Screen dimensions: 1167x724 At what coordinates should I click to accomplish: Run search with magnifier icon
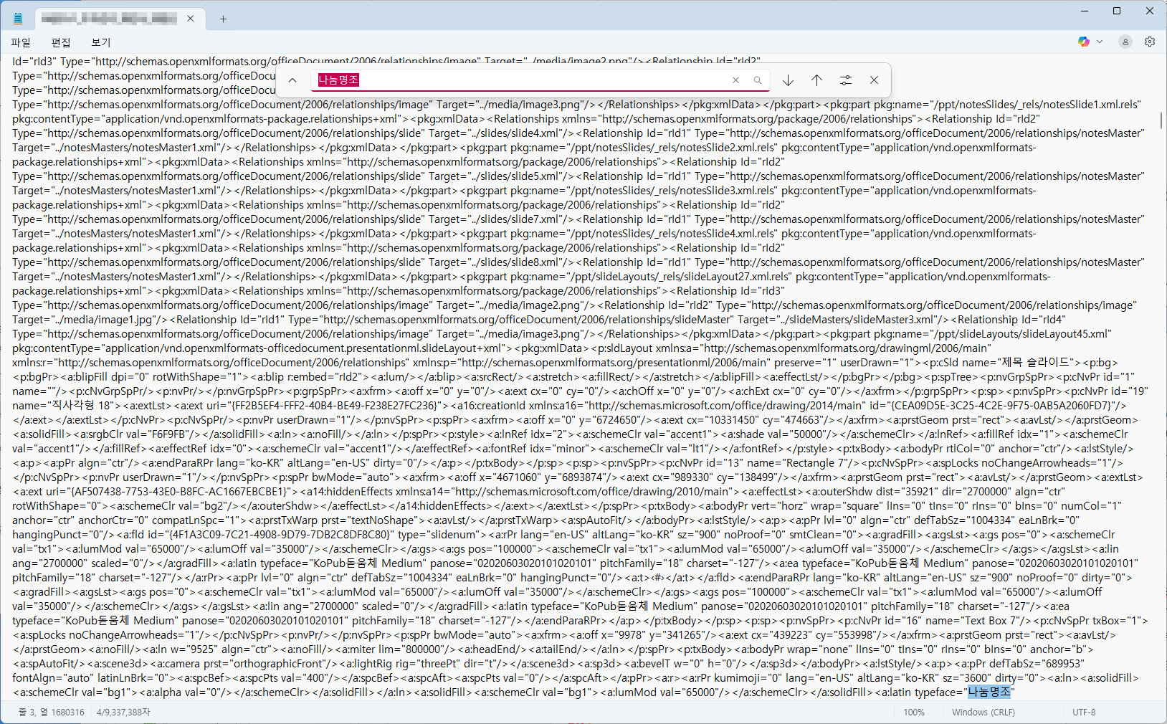(758, 80)
